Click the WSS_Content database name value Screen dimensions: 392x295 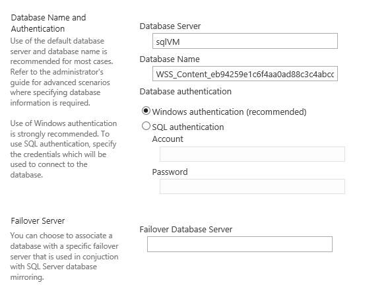point(245,75)
